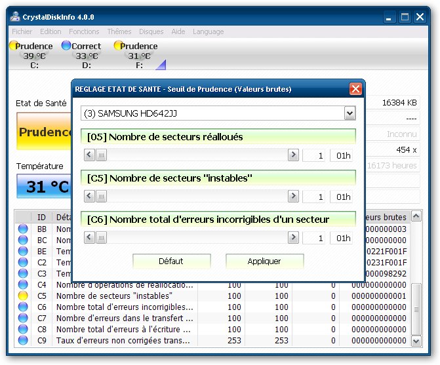Click the yellow Prudence status icon for drive F:
This screenshot has width=440, height=365.
click(x=118, y=46)
